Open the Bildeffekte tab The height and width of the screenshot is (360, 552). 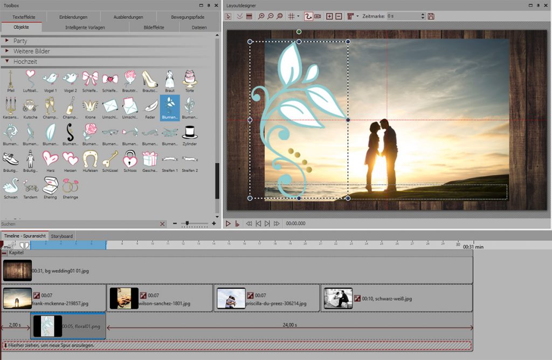(x=155, y=27)
